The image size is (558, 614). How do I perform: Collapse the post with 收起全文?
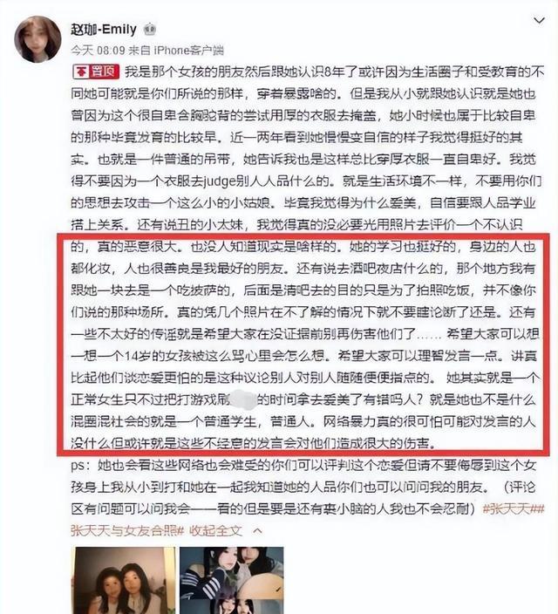pos(215,531)
